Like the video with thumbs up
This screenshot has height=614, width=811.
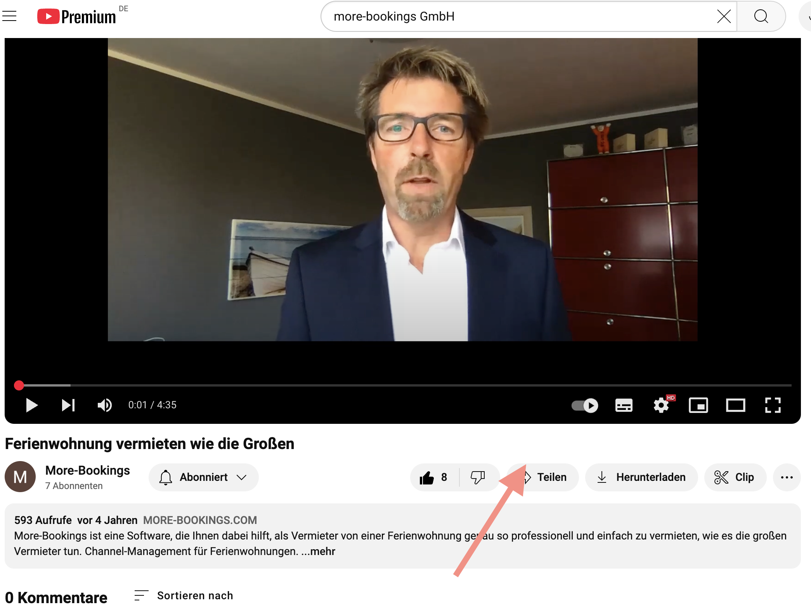434,477
